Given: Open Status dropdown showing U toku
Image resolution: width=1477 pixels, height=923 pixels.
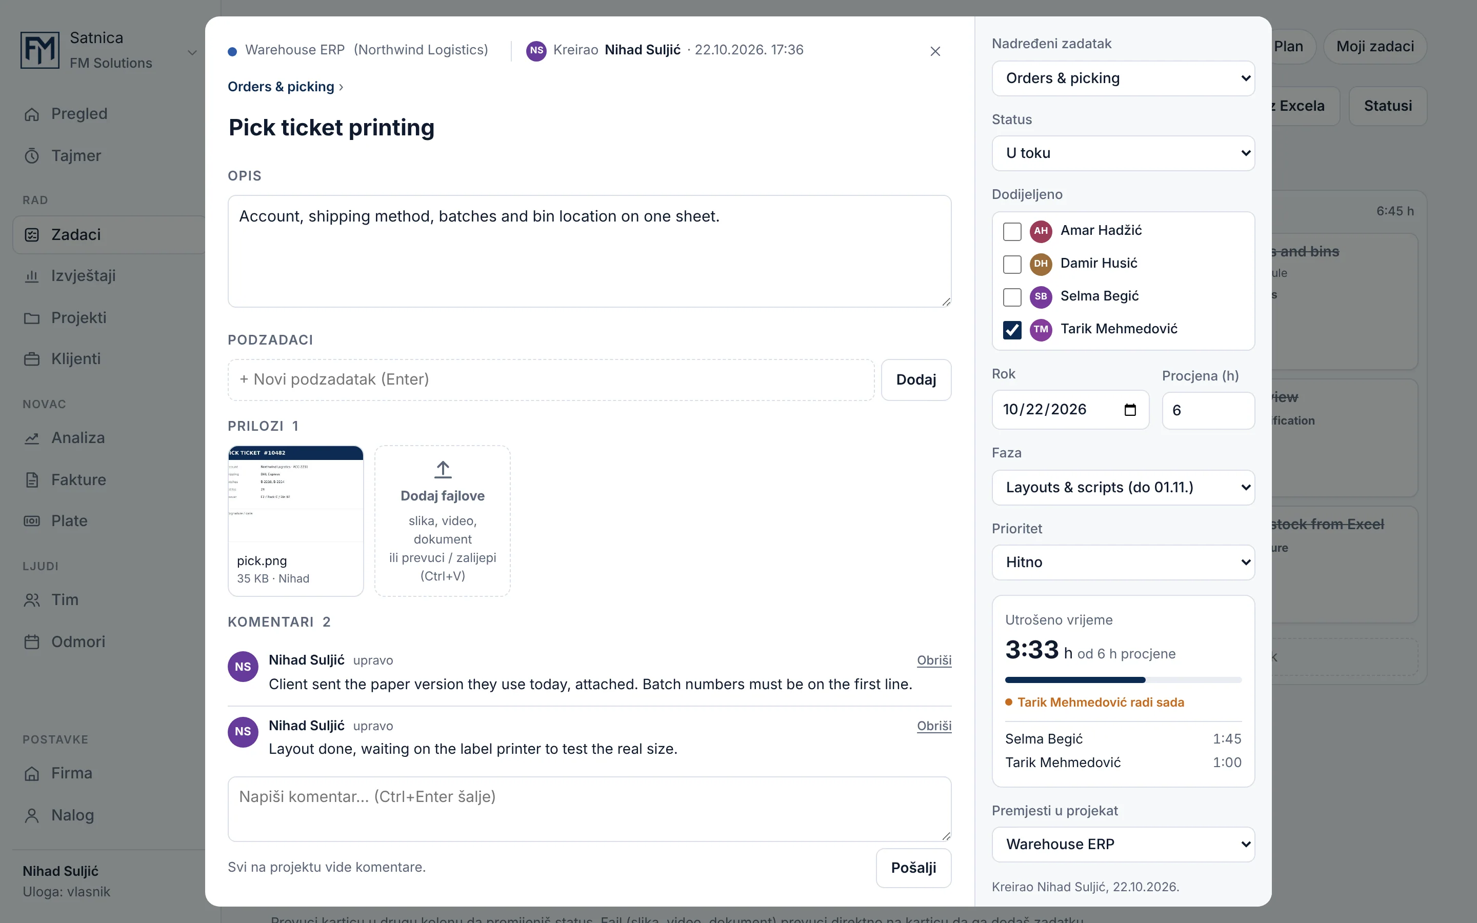Looking at the screenshot, I should pos(1123,153).
